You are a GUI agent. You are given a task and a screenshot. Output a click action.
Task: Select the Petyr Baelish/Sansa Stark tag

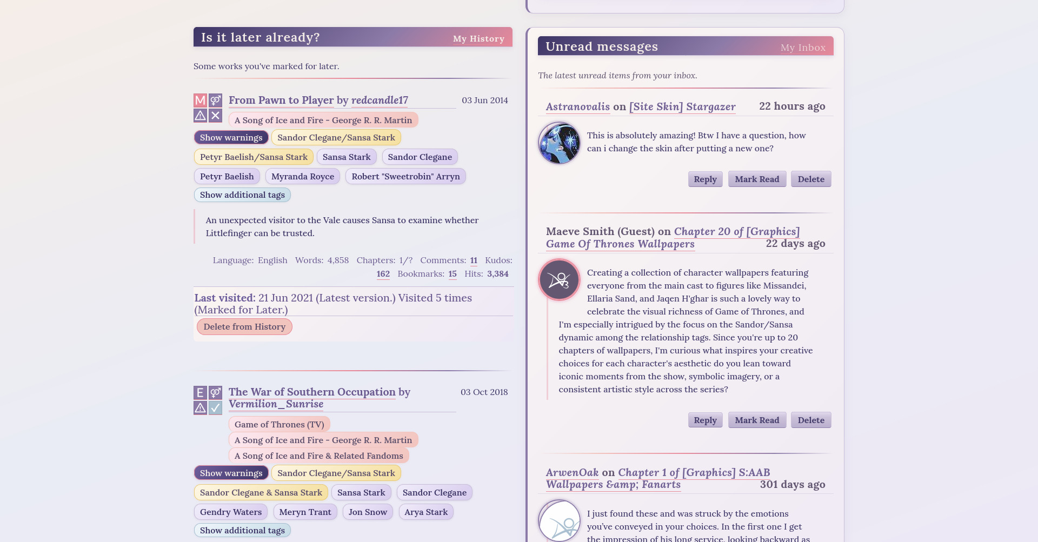254,157
